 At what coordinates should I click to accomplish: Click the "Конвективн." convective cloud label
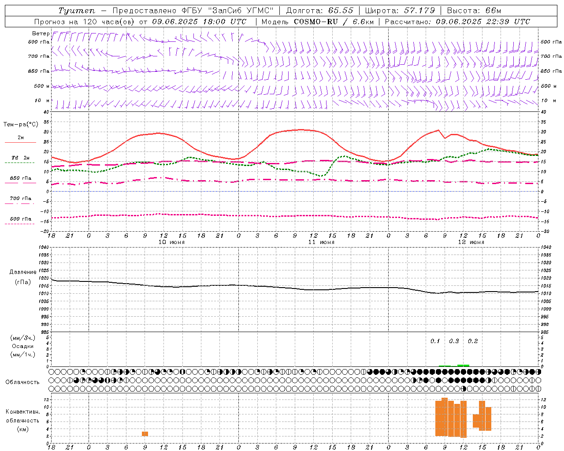click(22, 412)
